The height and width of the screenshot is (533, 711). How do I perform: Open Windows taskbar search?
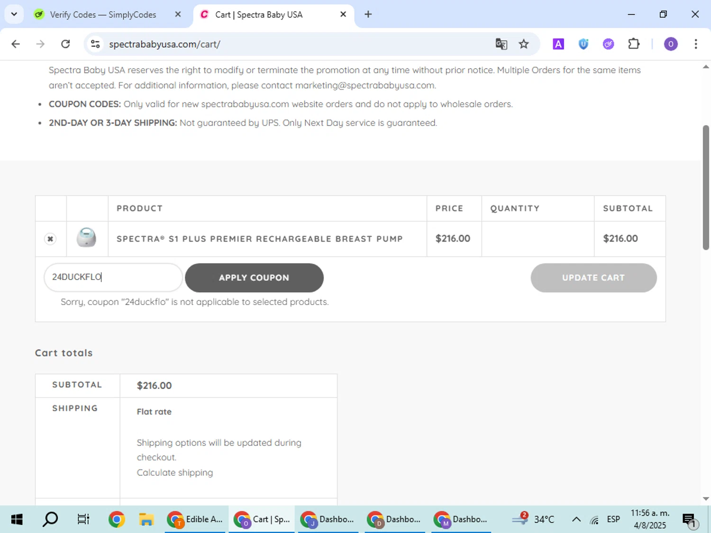pos(50,519)
